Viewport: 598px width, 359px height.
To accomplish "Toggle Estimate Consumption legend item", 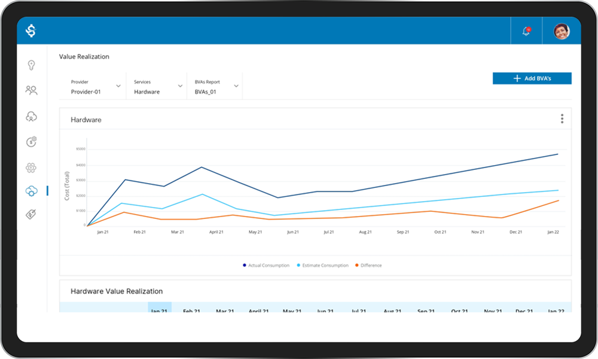I will [x=323, y=265].
